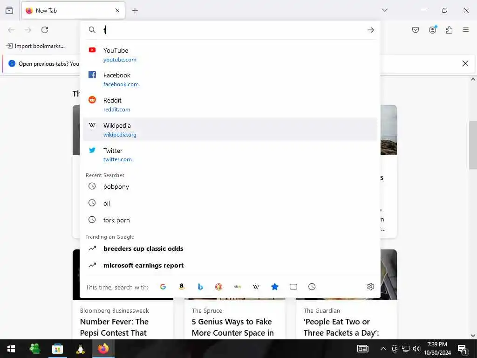Open the penguin app on taskbar
This screenshot has width=477, height=358.
pos(80,349)
